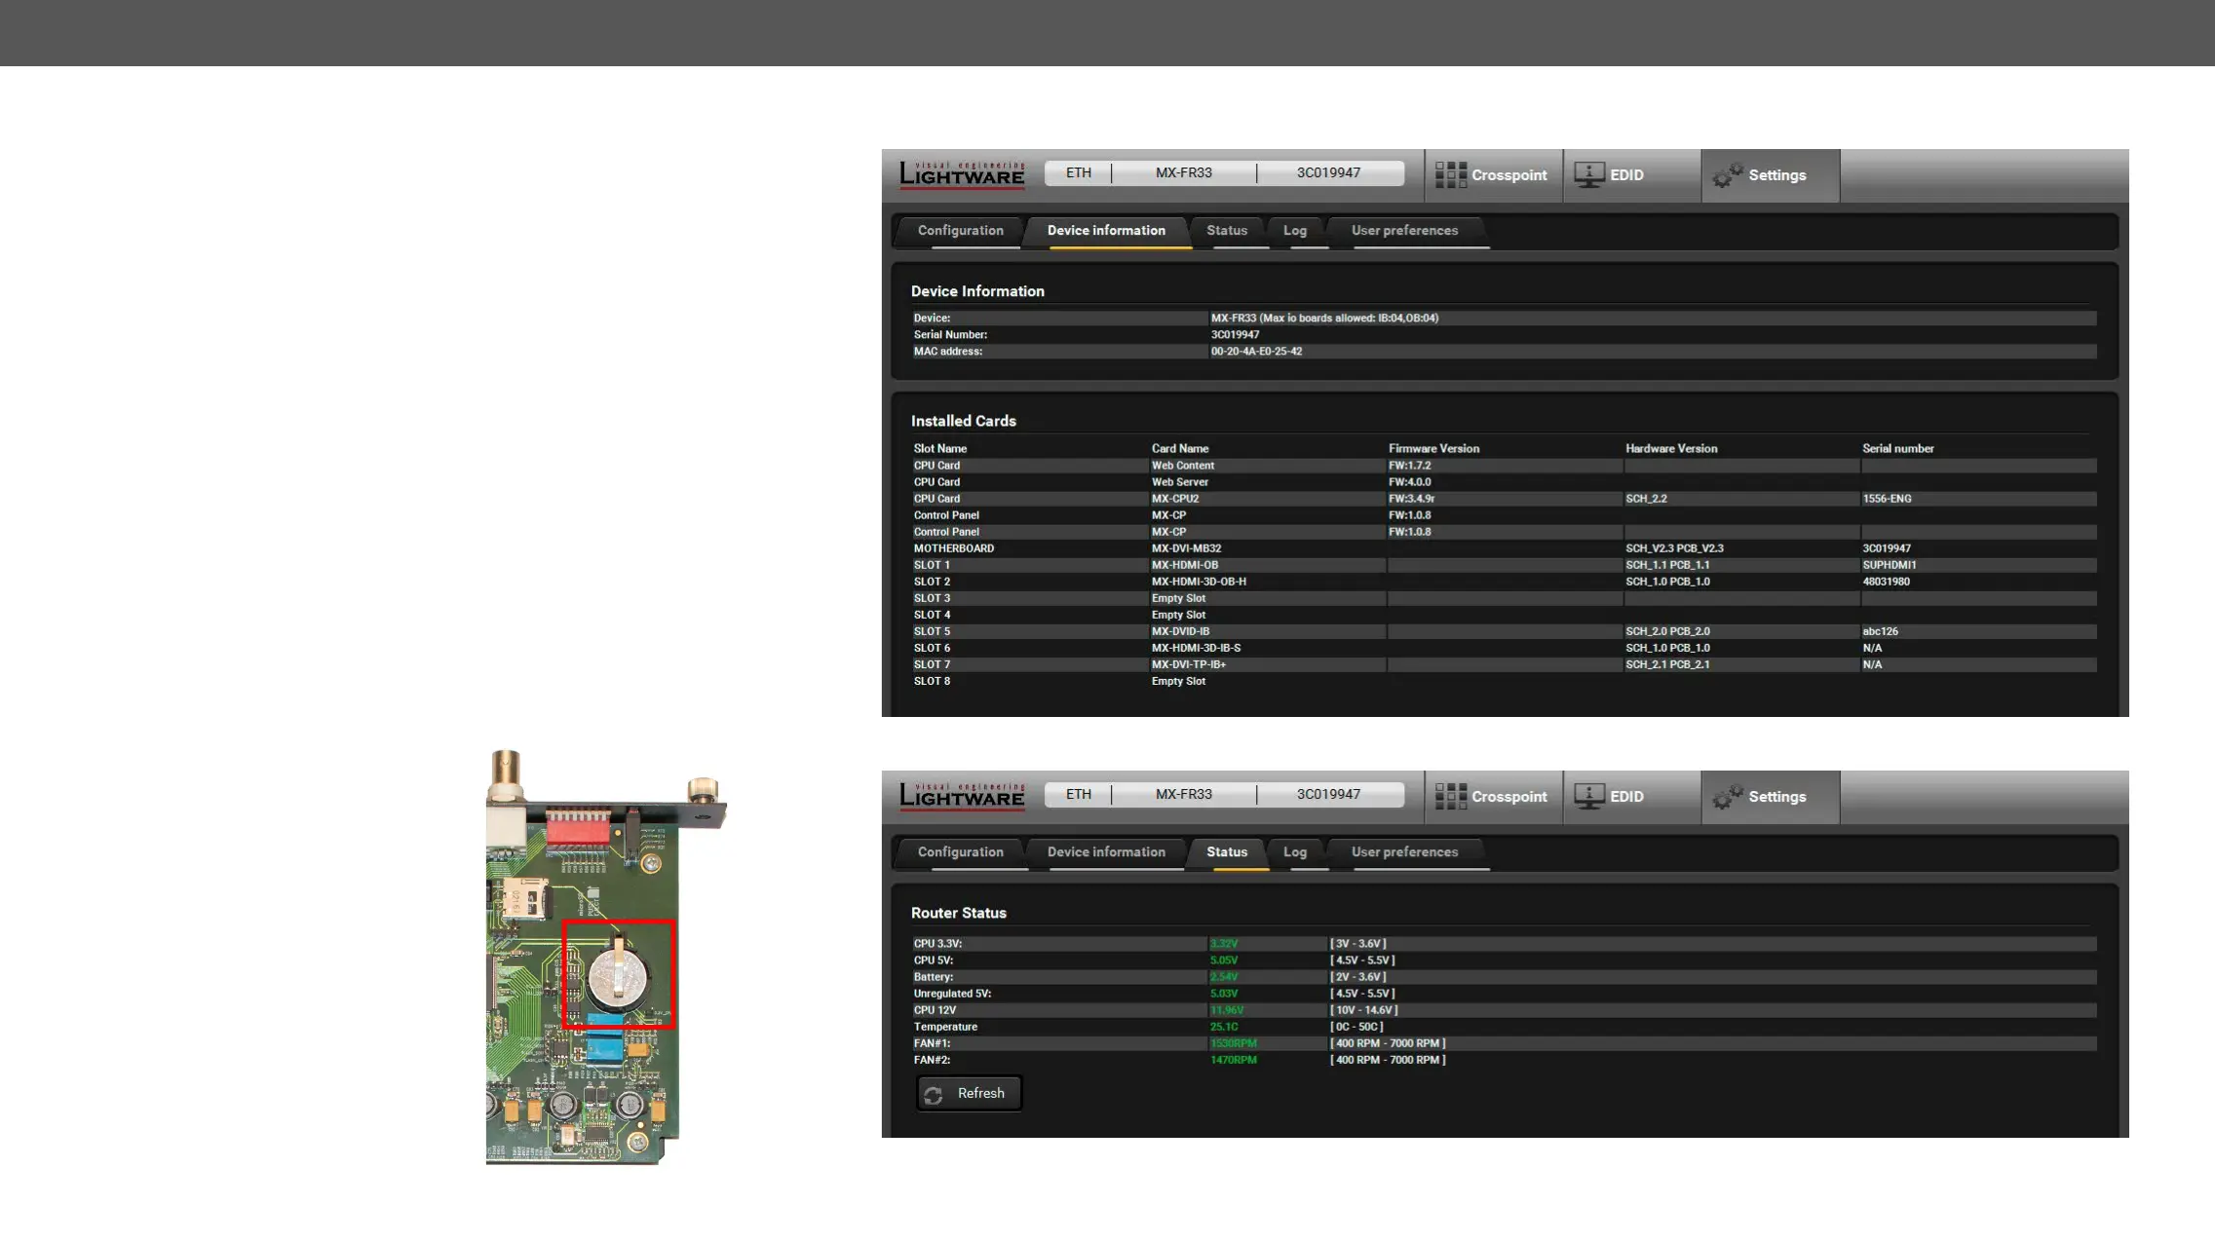Screen dimensions: 2215x1243
Task: Click the Lightware logo above Router Status window
Action: pos(962,796)
